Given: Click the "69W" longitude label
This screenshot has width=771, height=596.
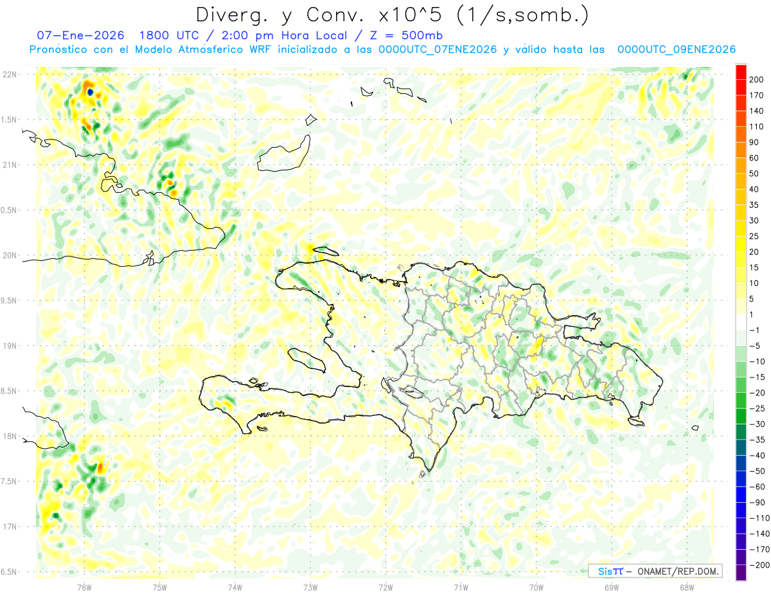Looking at the screenshot, I should coord(612,587).
